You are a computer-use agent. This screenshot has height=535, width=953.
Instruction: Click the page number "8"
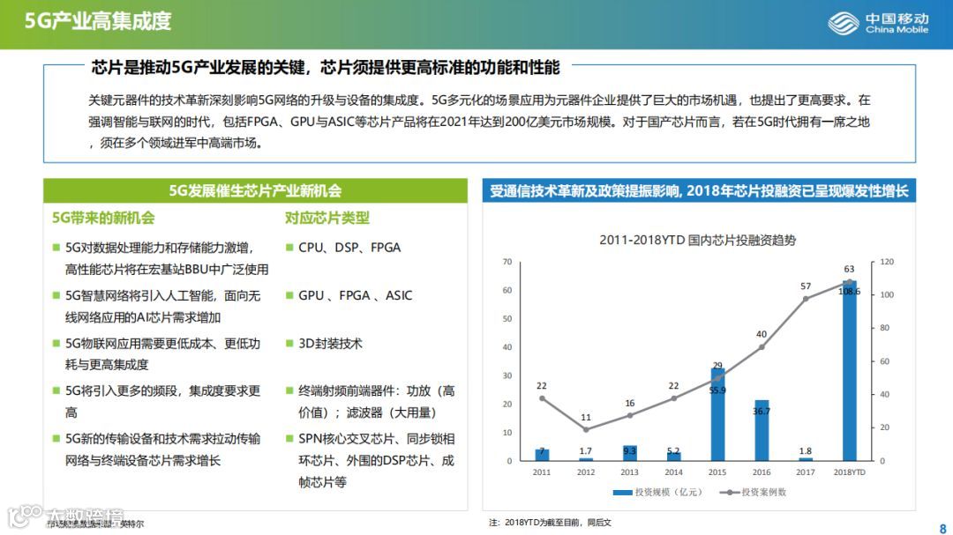tap(942, 529)
